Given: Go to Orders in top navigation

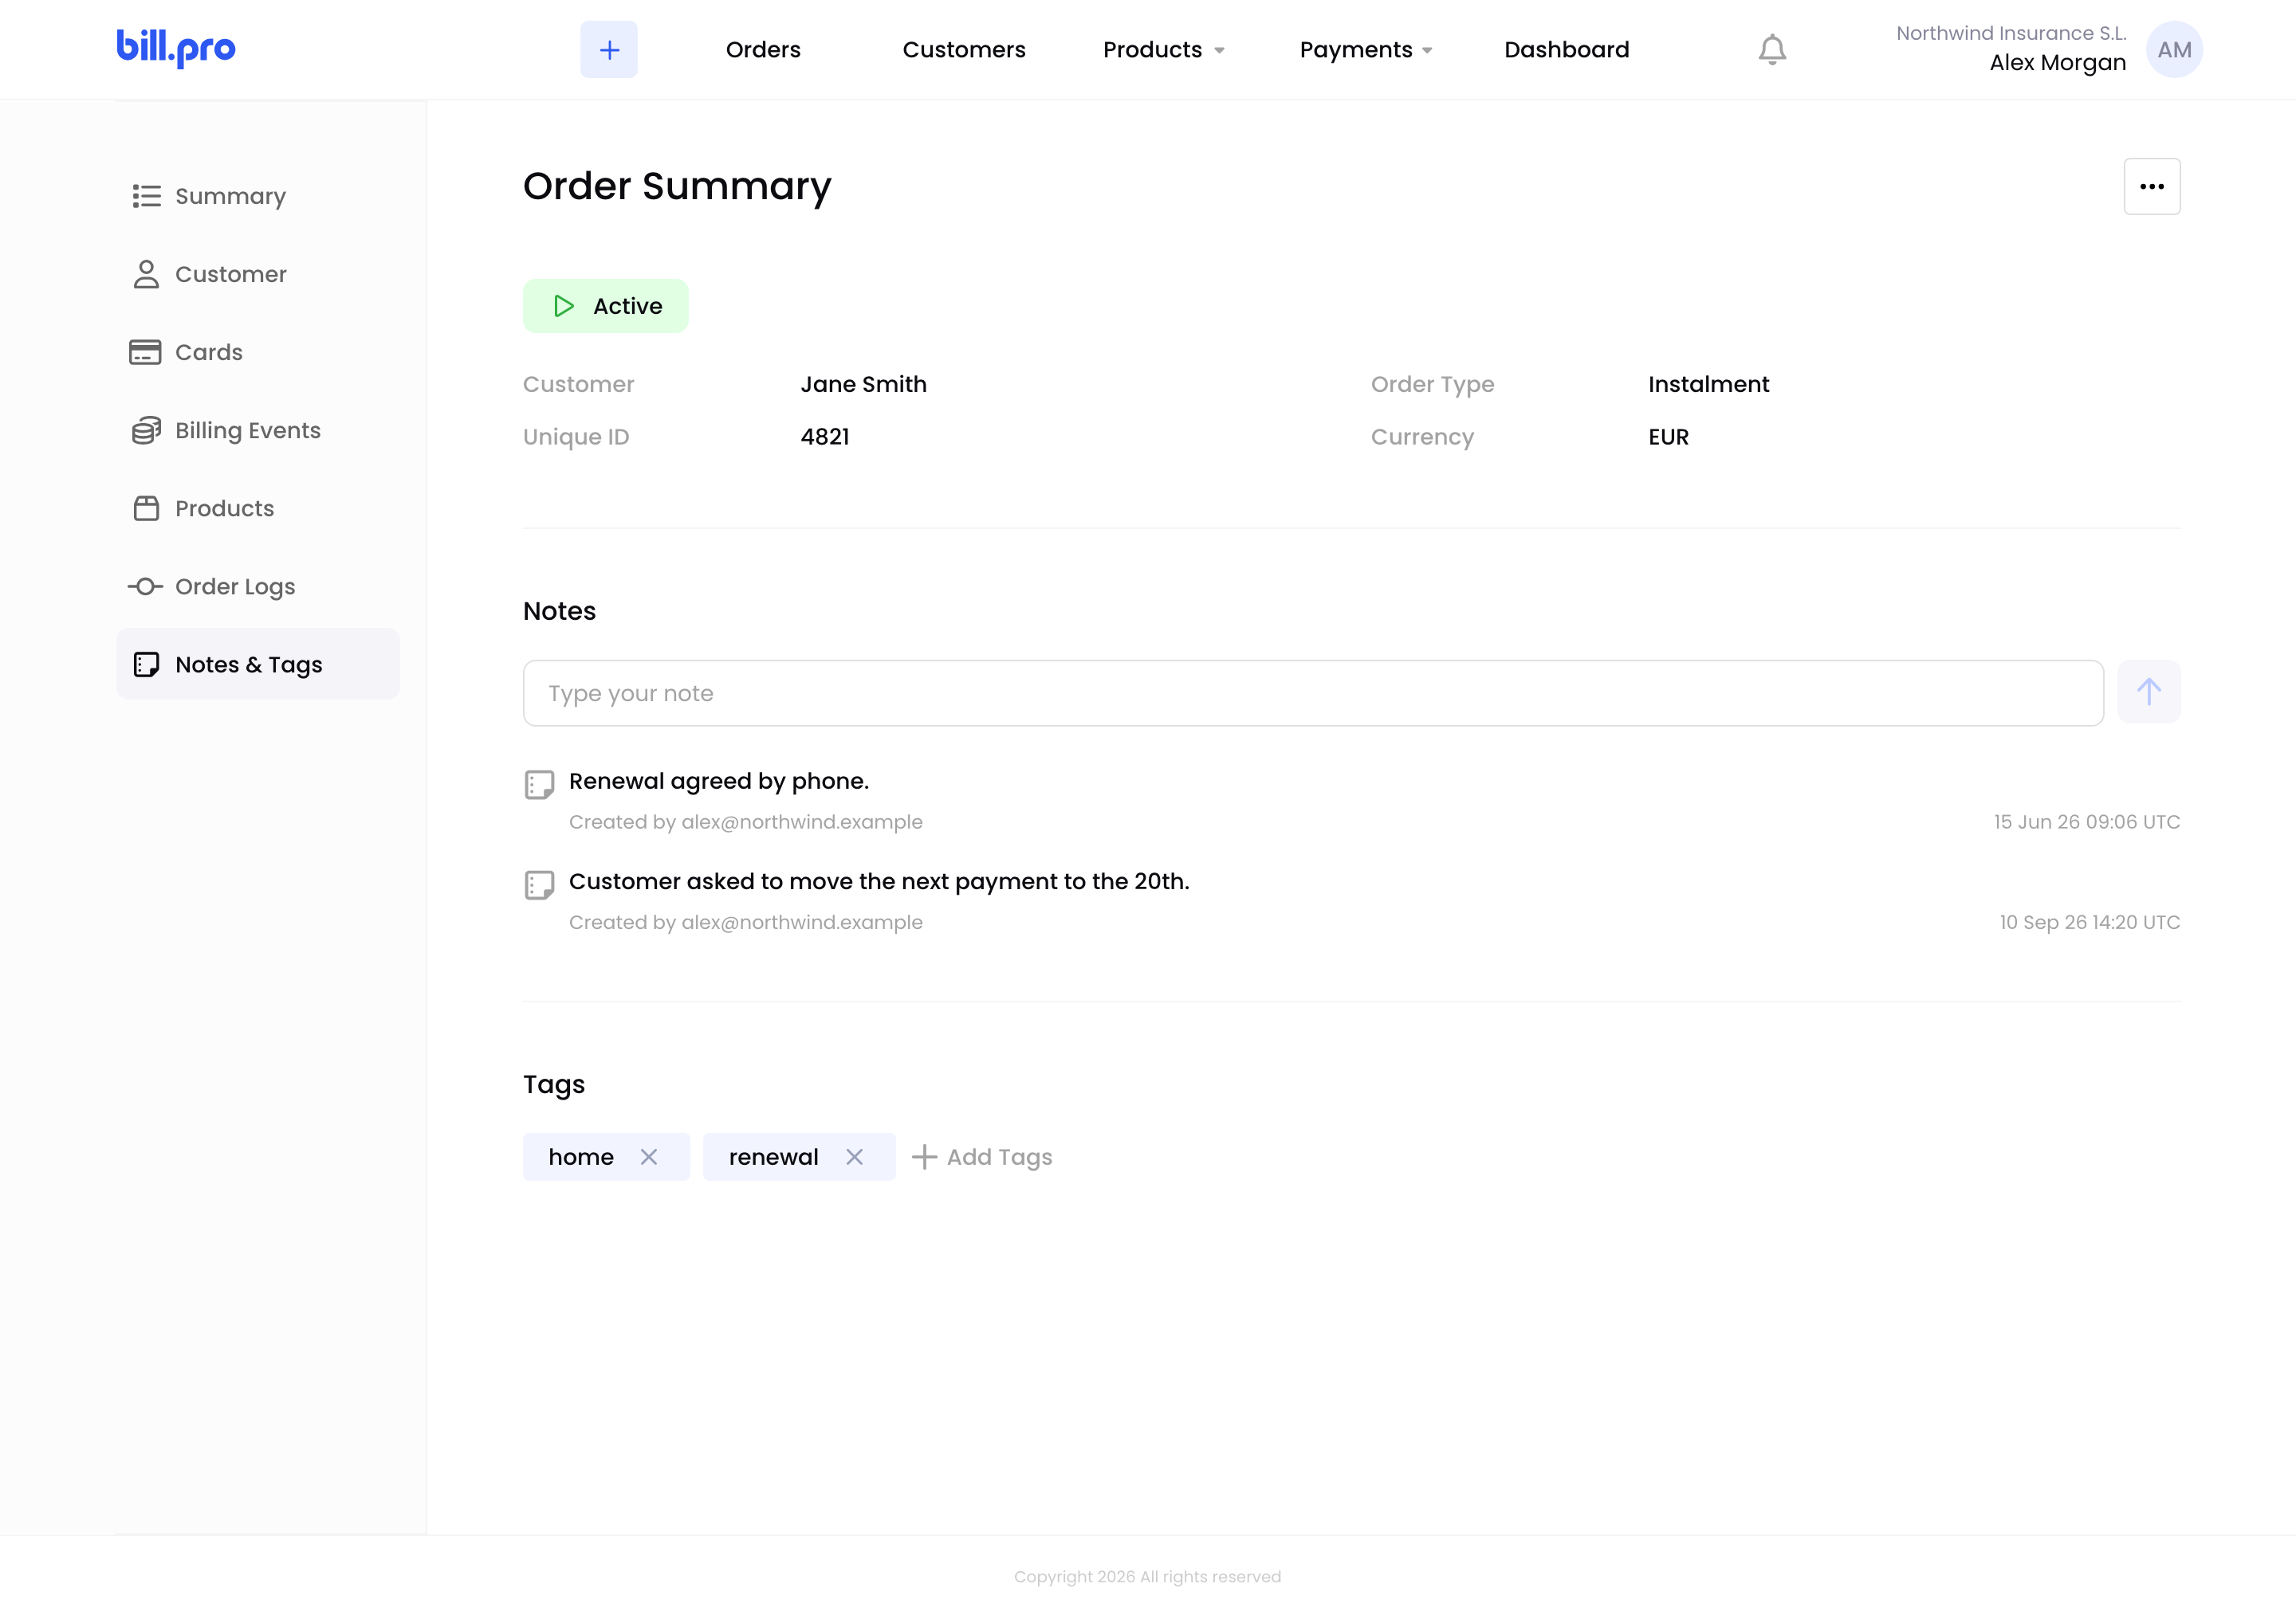Looking at the screenshot, I should coord(763,50).
